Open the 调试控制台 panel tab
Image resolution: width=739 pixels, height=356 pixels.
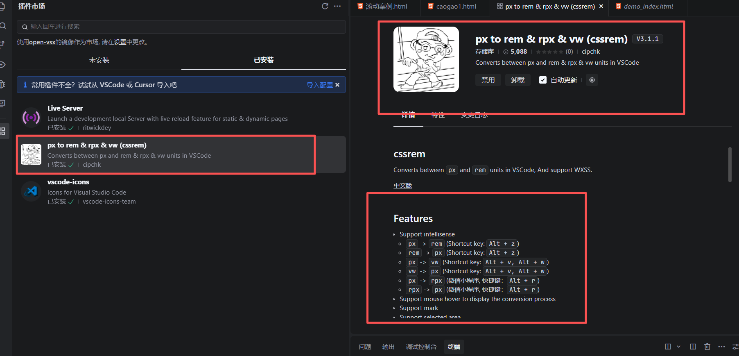(x=421, y=347)
